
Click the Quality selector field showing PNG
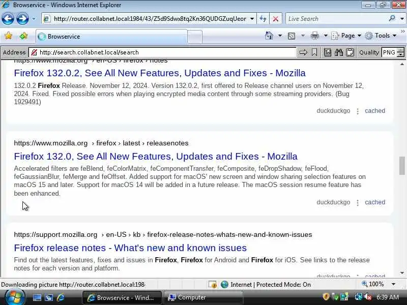389,52
